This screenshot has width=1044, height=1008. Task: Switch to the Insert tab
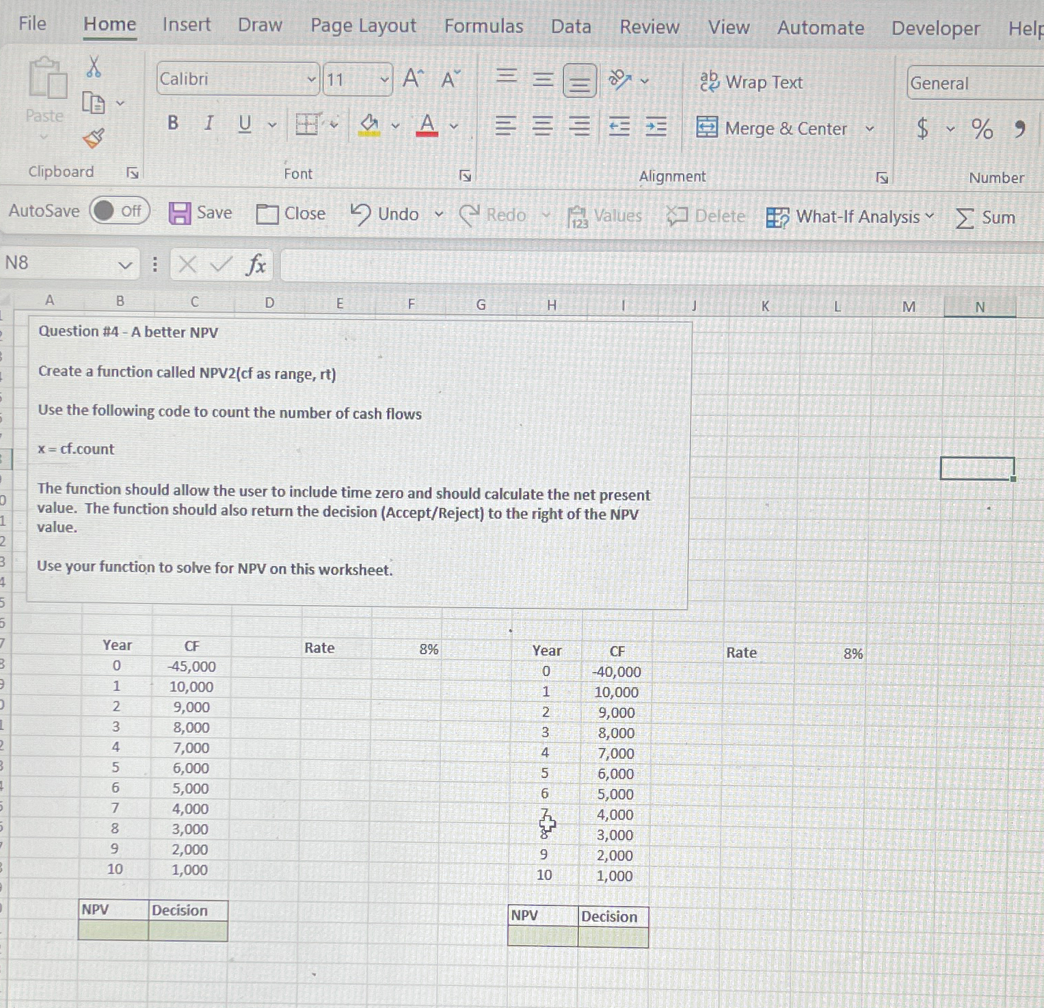coord(187,25)
